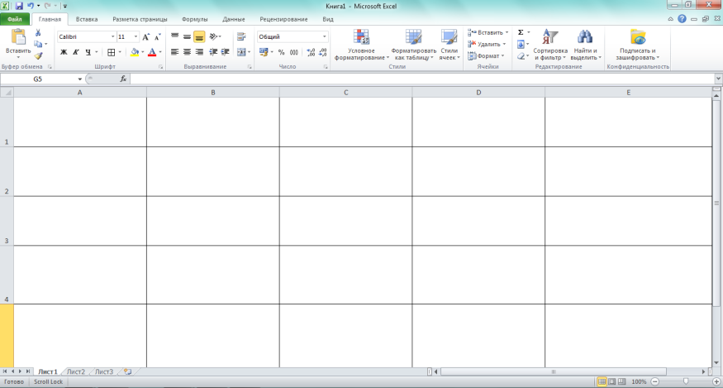Select column C header
723x388 pixels.
click(x=345, y=93)
